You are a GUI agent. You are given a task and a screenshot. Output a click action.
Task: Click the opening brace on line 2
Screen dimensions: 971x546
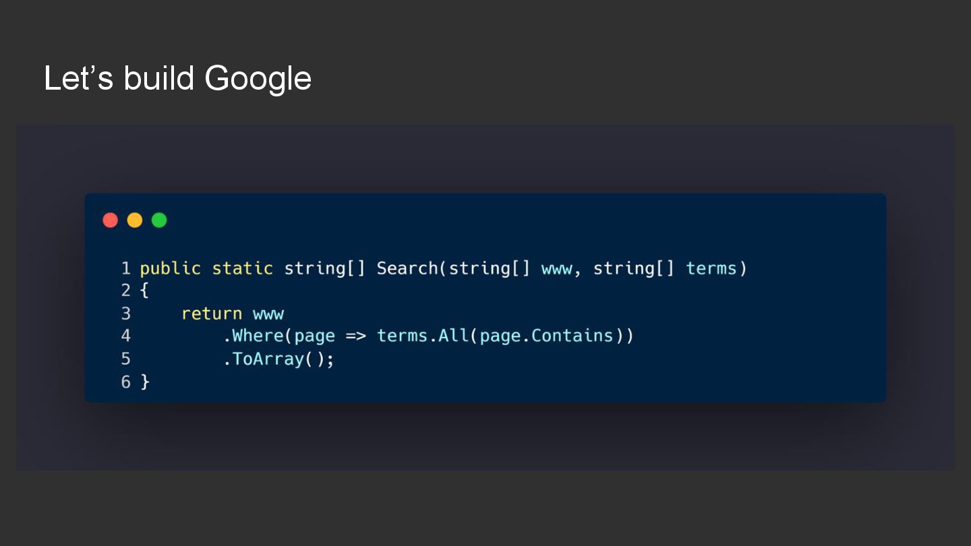click(144, 291)
